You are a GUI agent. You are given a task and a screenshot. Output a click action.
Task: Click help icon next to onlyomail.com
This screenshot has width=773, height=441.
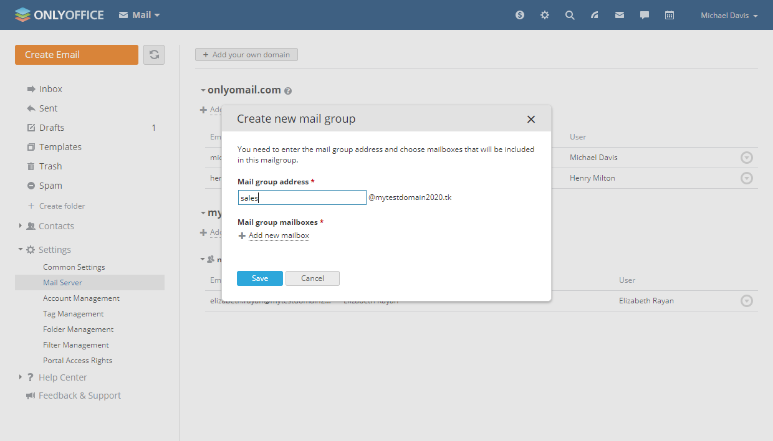point(288,91)
